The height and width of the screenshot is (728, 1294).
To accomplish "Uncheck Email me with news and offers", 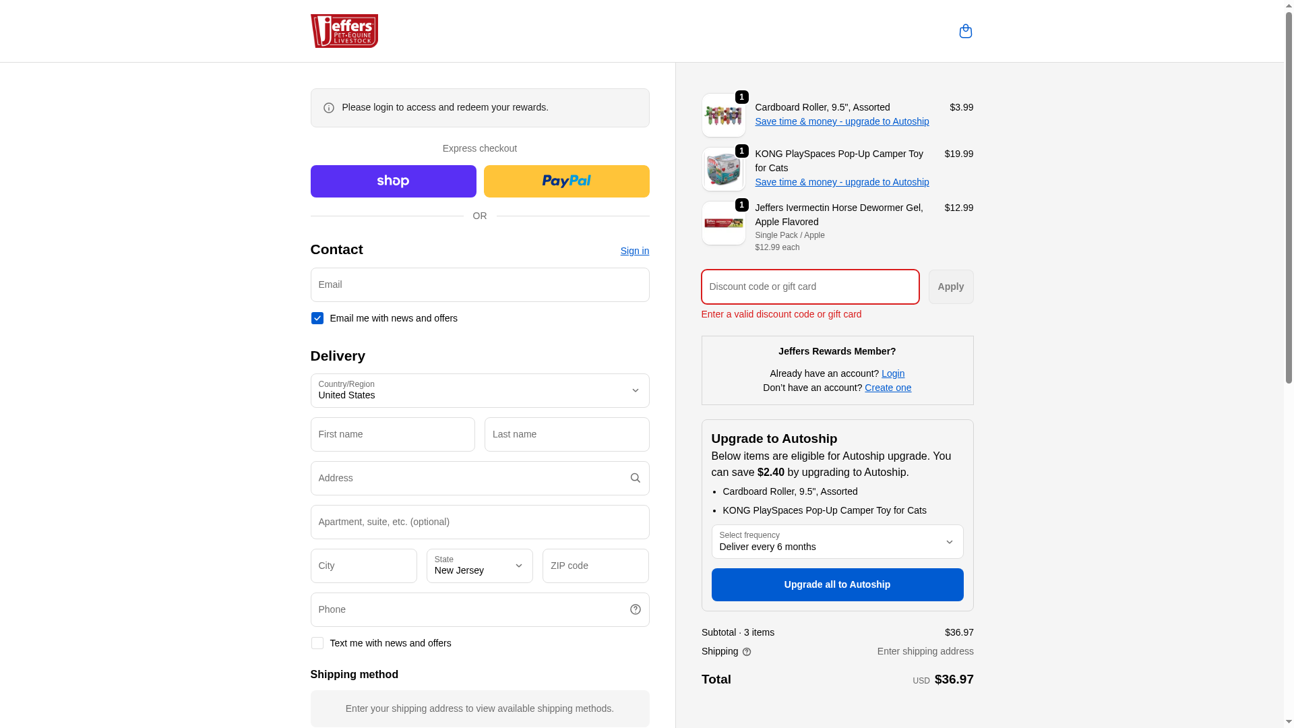I will click(x=317, y=318).
